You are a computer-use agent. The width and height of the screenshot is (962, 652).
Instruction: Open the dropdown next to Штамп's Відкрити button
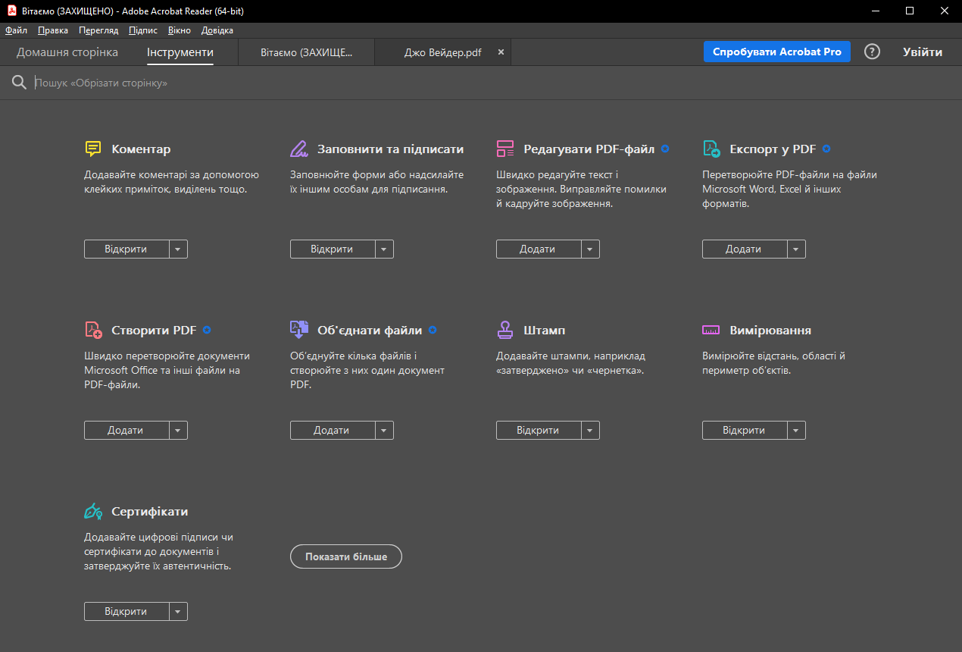590,430
